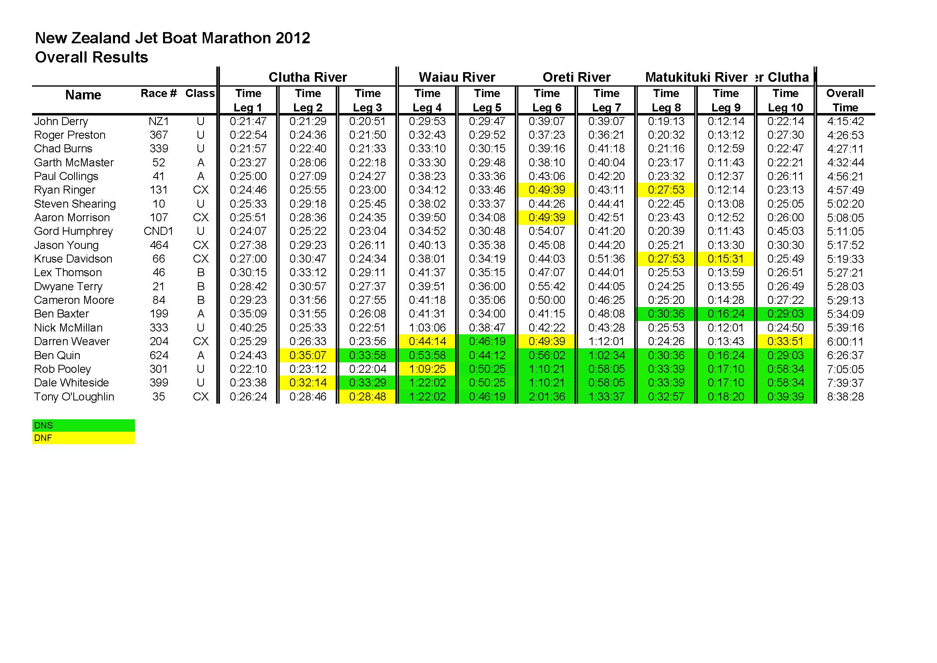Viewport: 937px width, 663px height.
Task: Click Garth McMaster's overall time 4:32:44
Action: [845, 162]
